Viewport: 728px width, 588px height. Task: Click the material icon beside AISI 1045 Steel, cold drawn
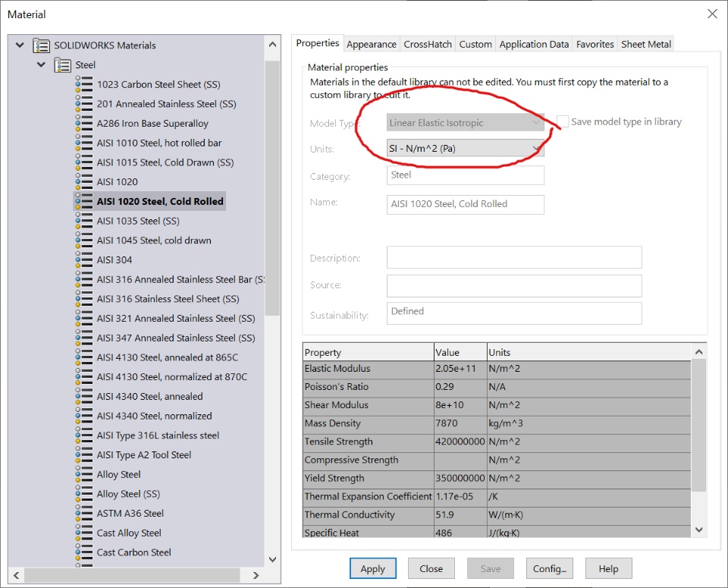84,241
